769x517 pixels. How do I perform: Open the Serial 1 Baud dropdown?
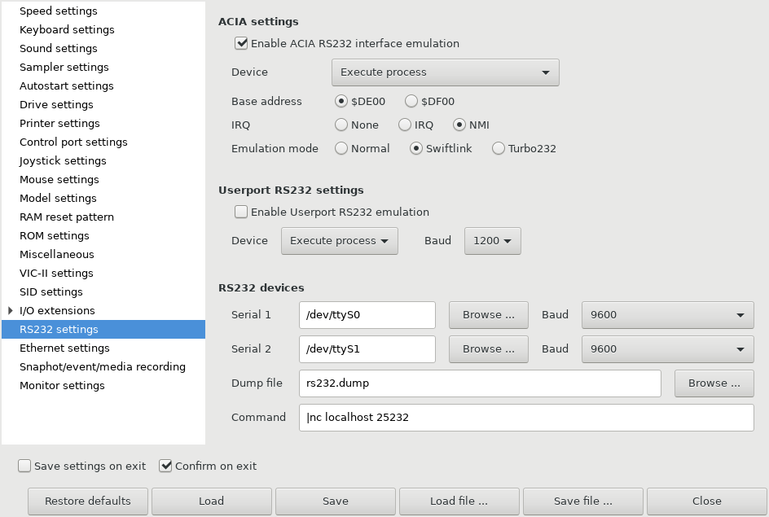(667, 315)
